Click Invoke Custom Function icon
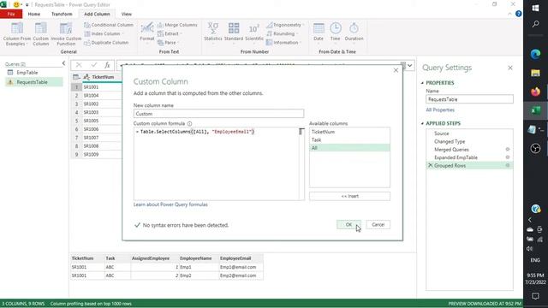 click(x=66, y=28)
